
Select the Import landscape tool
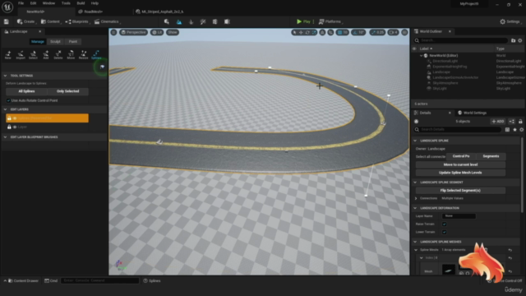pyautogui.click(x=21, y=55)
